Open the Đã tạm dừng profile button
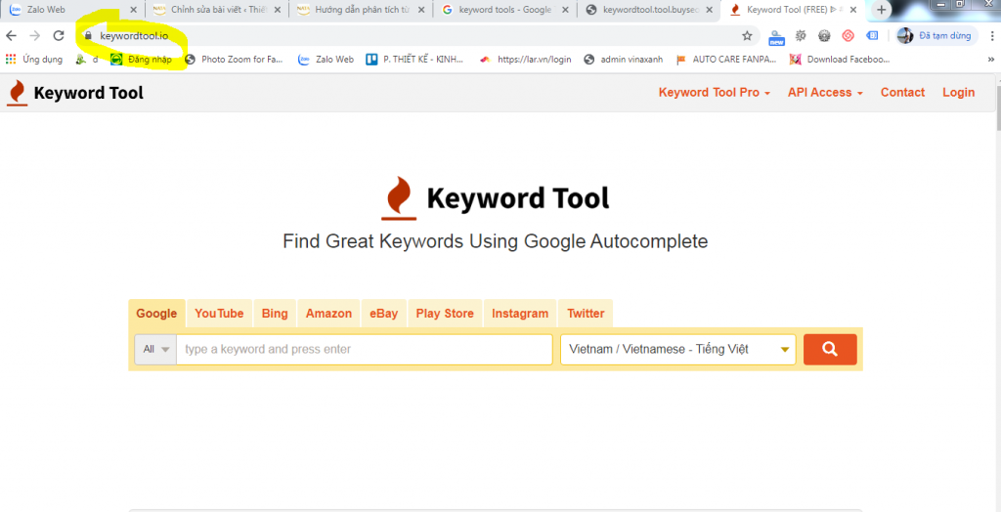 936,36
